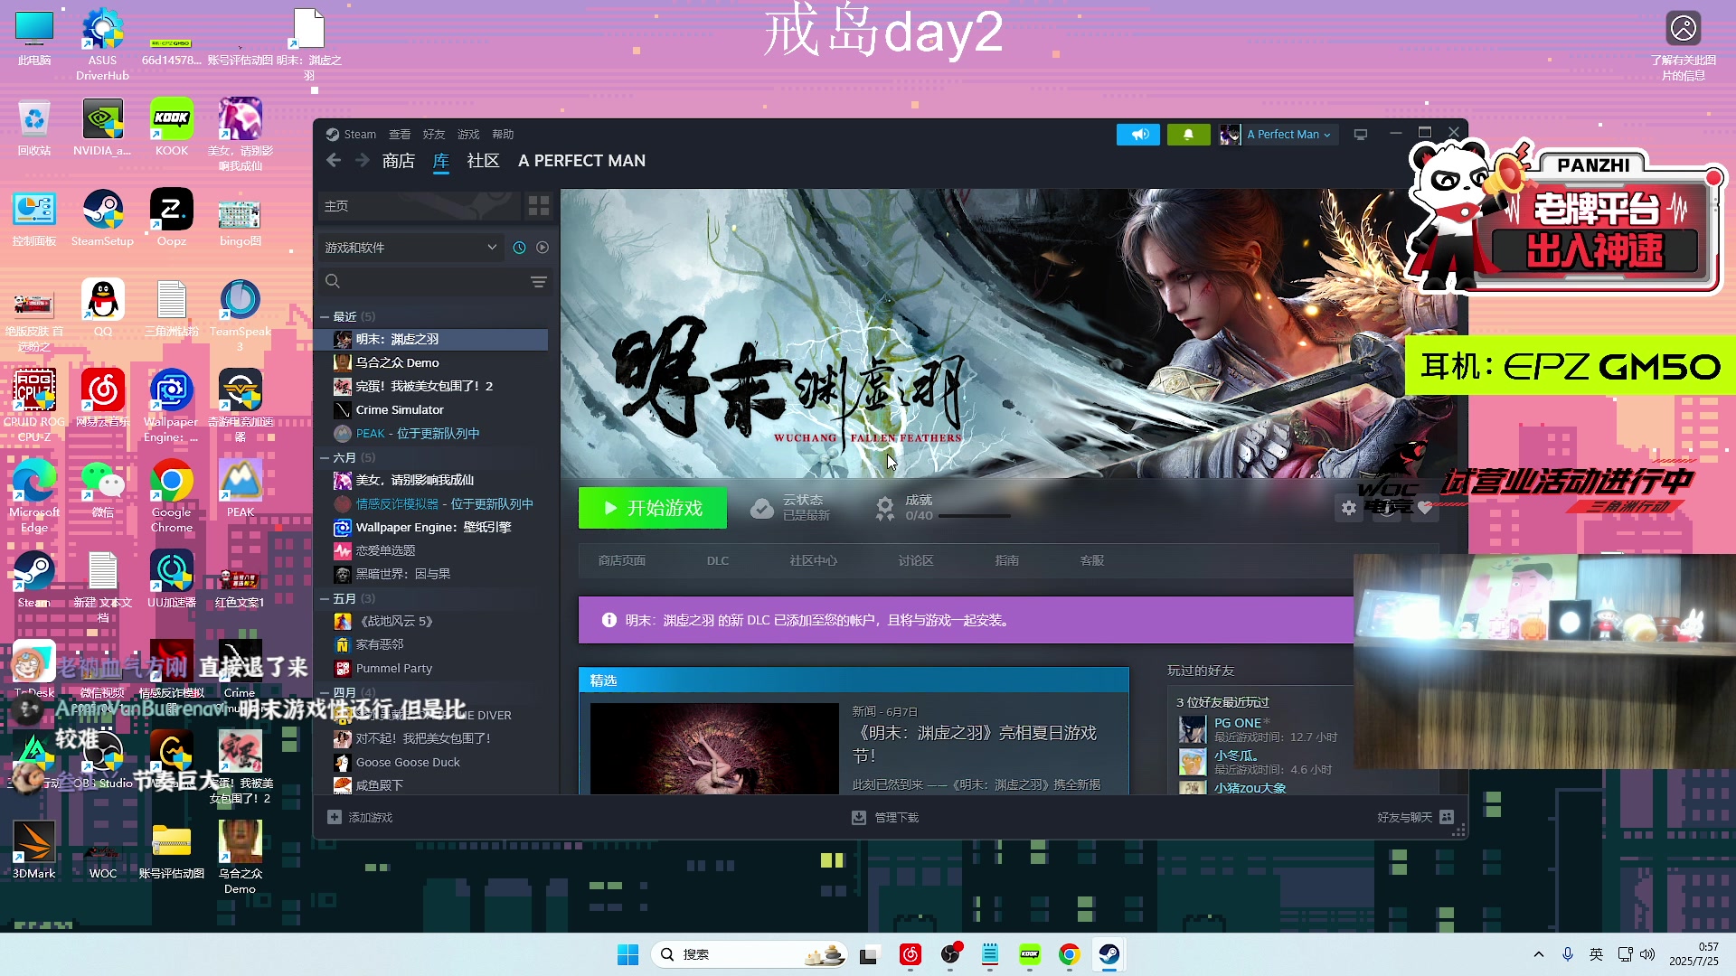
Task: Go back with Steam's back arrow
Action: [x=334, y=160]
